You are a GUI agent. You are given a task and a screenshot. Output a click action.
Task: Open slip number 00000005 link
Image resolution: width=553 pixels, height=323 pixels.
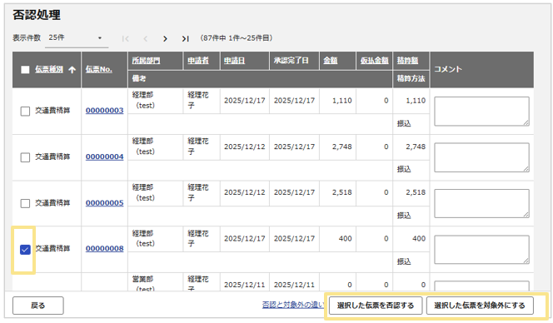pos(104,203)
